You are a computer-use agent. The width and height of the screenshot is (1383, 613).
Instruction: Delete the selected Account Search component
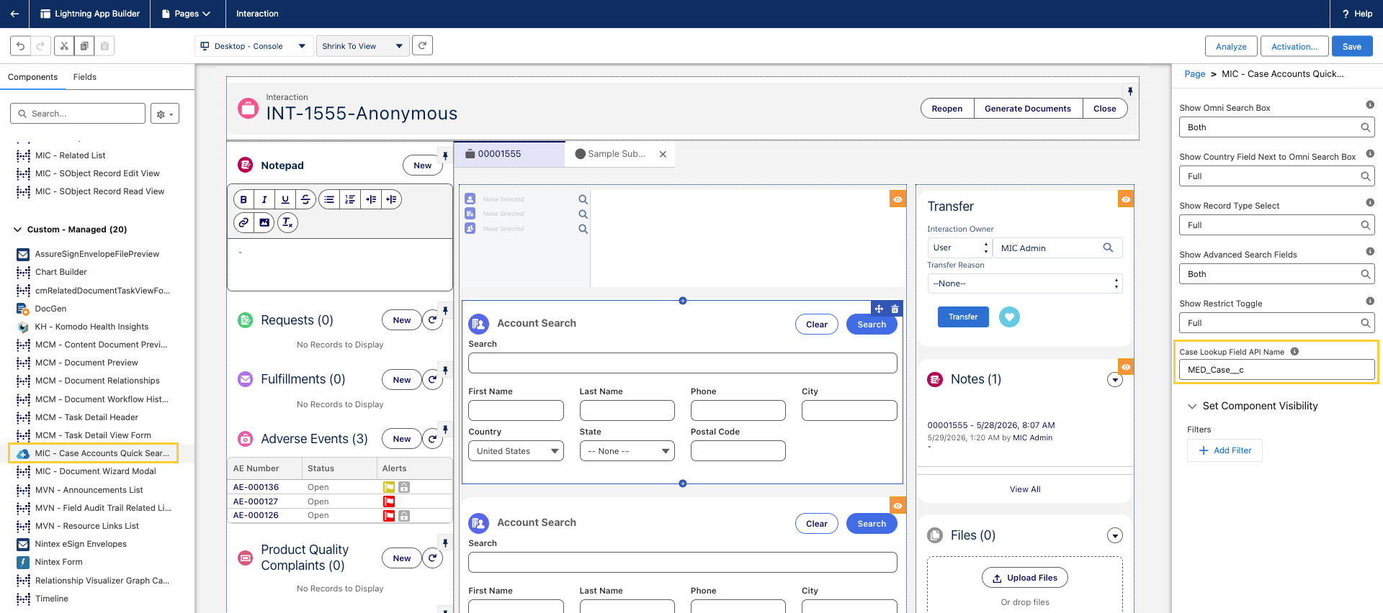click(x=895, y=309)
